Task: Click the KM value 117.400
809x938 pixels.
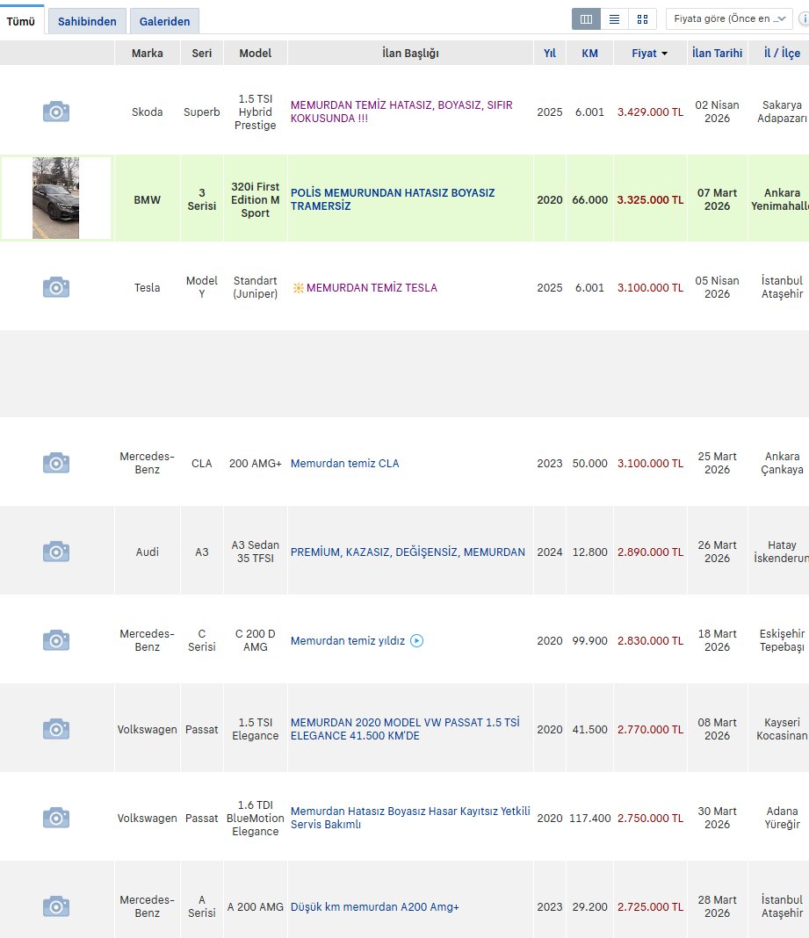Action: click(590, 818)
